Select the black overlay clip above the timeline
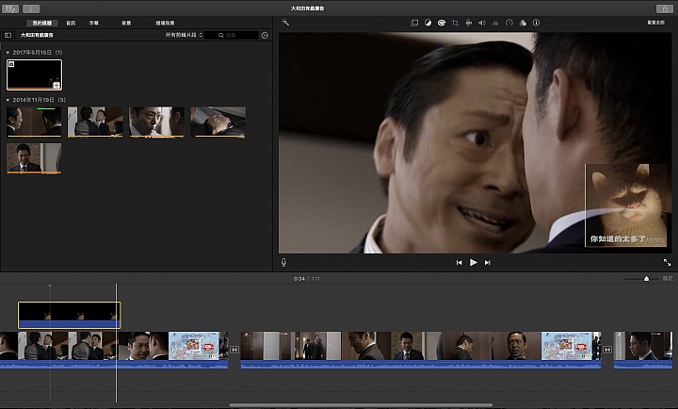 click(69, 315)
